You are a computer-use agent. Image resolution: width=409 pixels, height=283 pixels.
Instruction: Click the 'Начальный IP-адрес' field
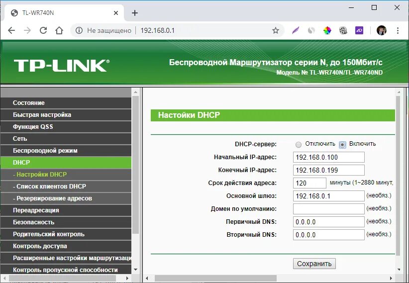tap(329, 157)
